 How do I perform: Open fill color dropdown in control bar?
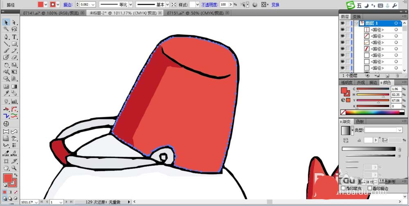click(46, 4)
